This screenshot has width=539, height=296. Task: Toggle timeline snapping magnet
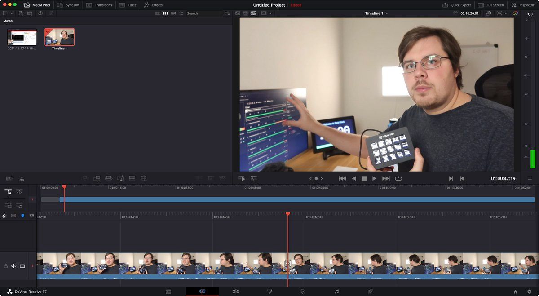point(4,216)
